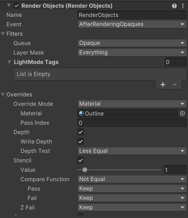Screen dimensions: 188x218
Task: Add a LightMode tag with plus button
Action: click(x=163, y=85)
